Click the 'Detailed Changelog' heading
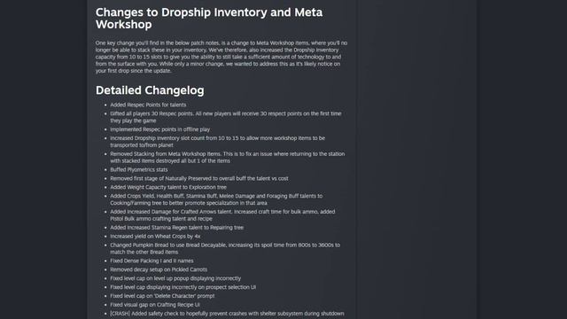The width and height of the screenshot is (567, 319). pos(150,90)
